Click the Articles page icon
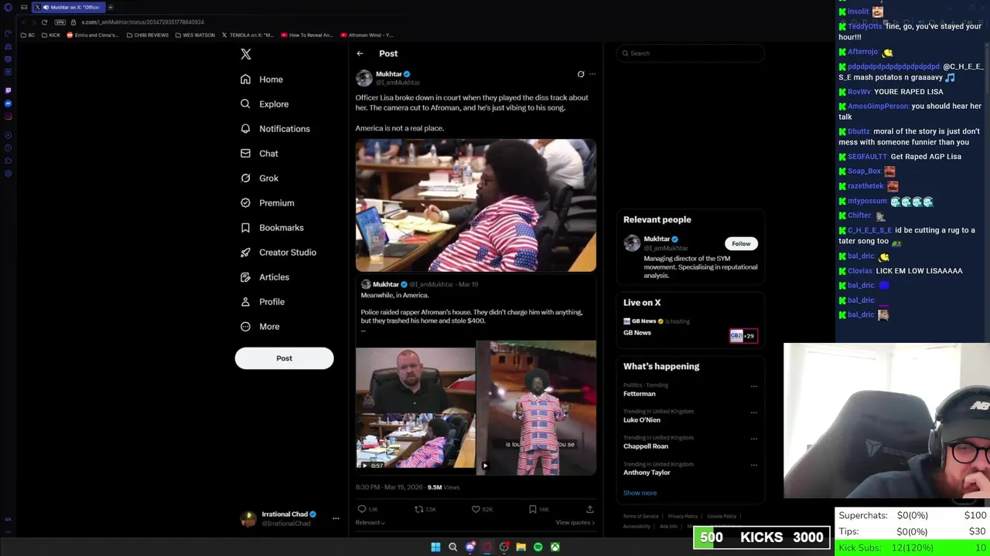Screen dimensions: 990x556 pyautogui.click(x=245, y=277)
